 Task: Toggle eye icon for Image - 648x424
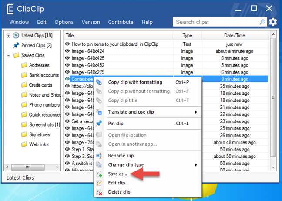(67, 51)
